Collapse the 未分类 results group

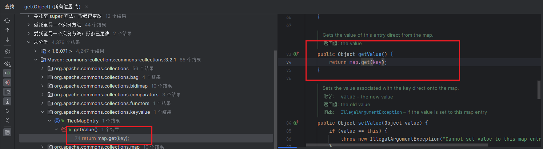[x=29, y=42]
